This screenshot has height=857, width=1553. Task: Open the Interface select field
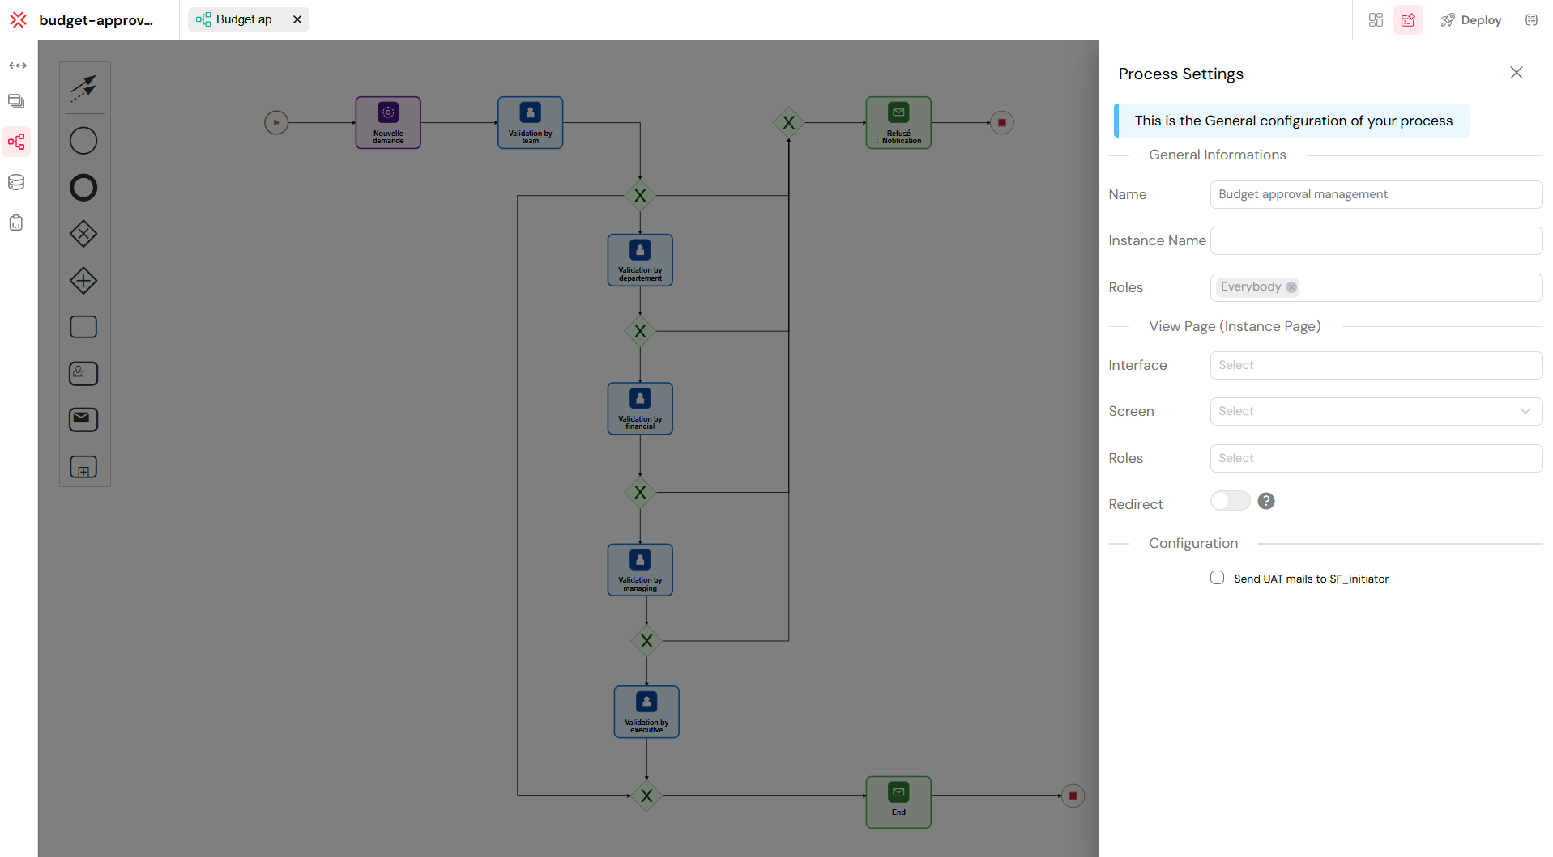point(1375,365)
